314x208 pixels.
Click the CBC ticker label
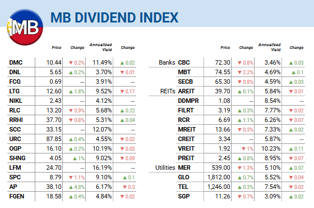pyautogui.click(x=184, y=62)
